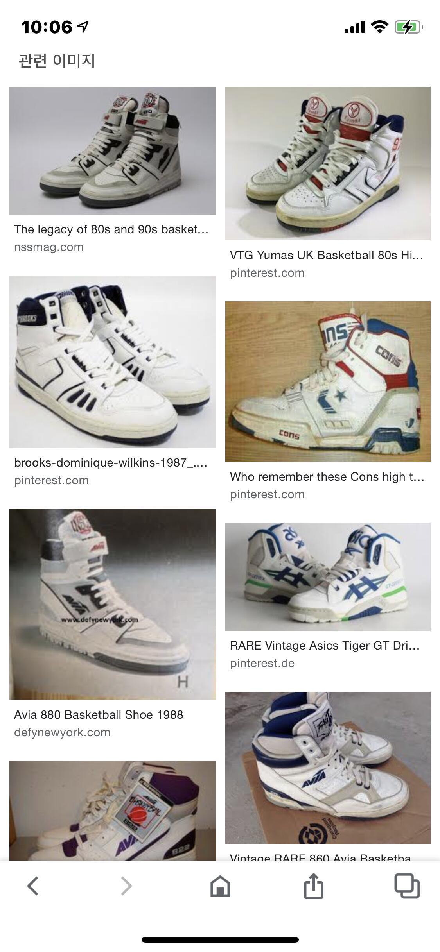Image resolution: width=440 pixels, height=952 pixels.
Task: Open the Vintage Asics Tiger GT image
Action: 328,576
